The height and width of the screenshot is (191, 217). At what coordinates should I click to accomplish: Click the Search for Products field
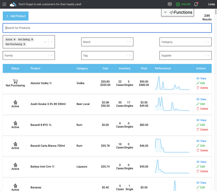tap(107, 28)
